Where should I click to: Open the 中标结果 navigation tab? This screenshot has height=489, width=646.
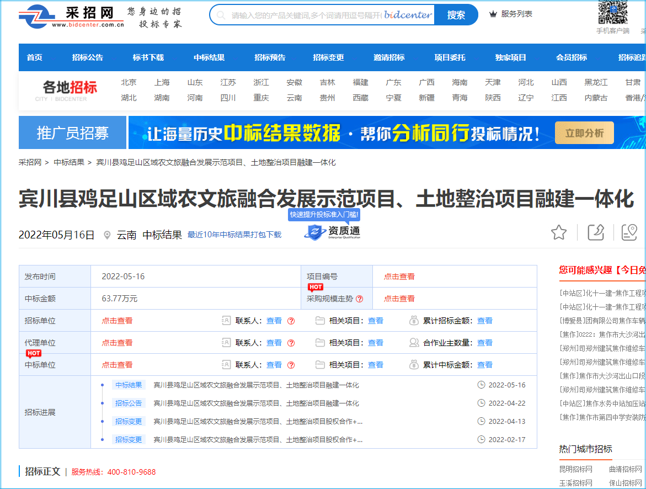click(209, 57)
